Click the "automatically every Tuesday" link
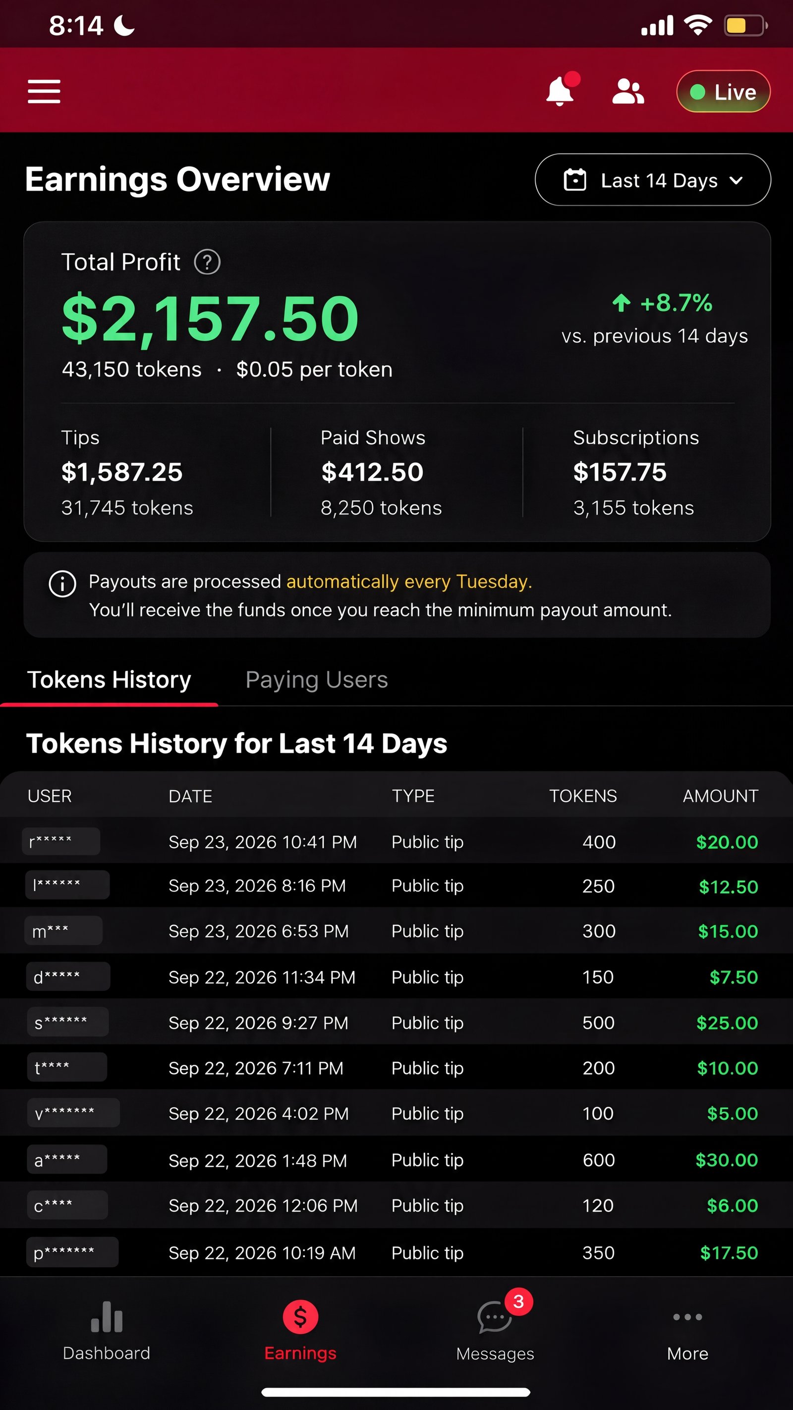 [x=409, y=581]
